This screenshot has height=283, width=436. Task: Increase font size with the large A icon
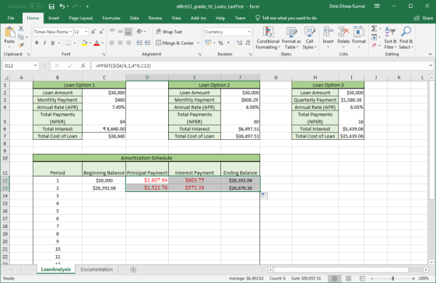point(93,32)
